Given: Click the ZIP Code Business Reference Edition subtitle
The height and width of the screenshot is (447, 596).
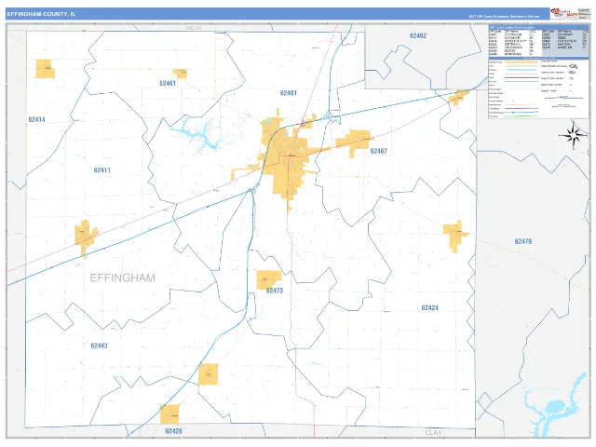Looking at the screenshot, I should coord(504,17).
